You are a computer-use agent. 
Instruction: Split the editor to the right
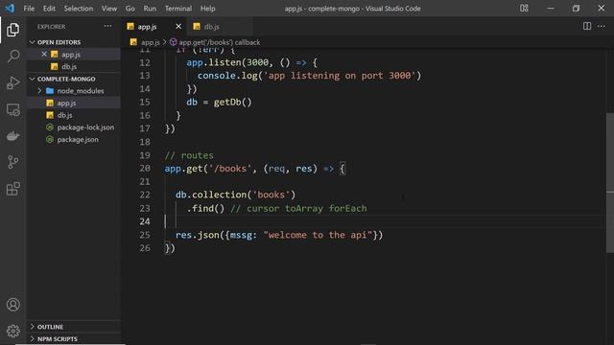click(586, 26)
